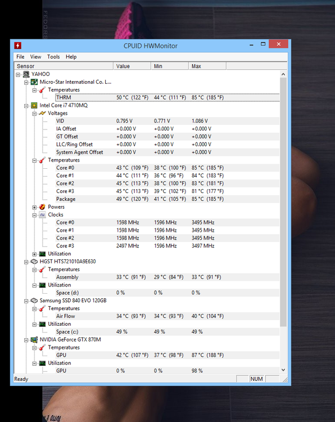Collapse the Clocks section
The width and height of the screenshot is (335, 422).
34,215
